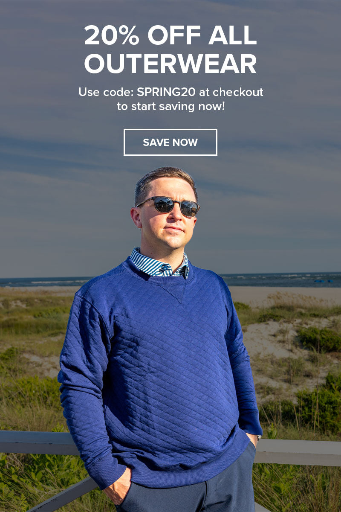Click the 'to start saving now!' line
Image resolution: width=341 pixels, height=512 pixels.
pos(170,106)
